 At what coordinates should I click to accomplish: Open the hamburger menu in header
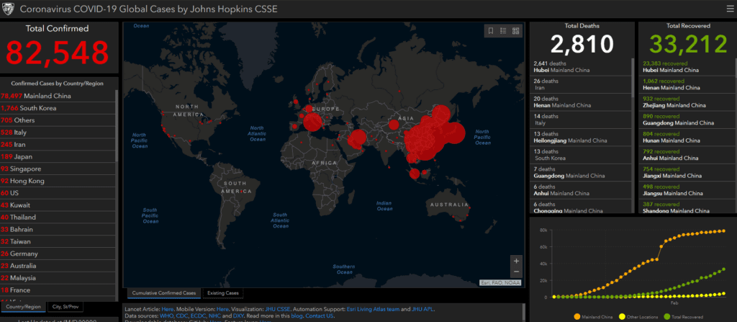[x=730, y=9]
